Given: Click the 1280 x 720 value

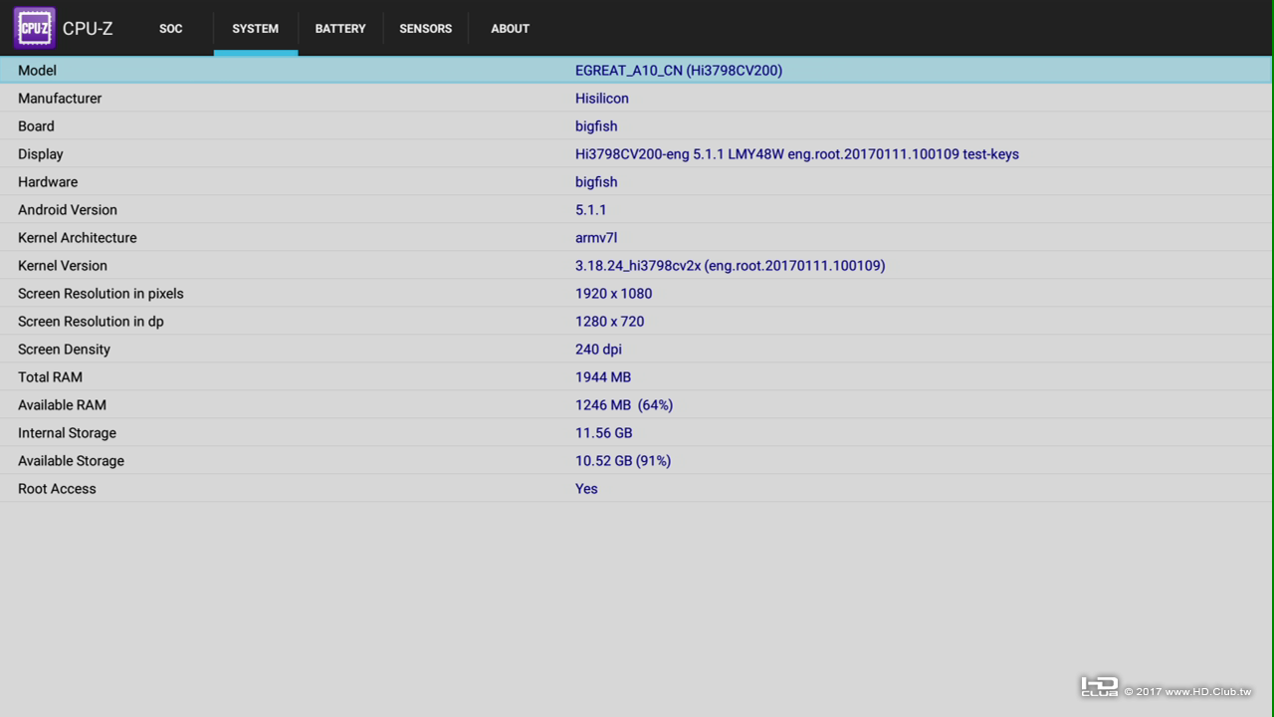Looking at the screenshot, I should (610, 322).
